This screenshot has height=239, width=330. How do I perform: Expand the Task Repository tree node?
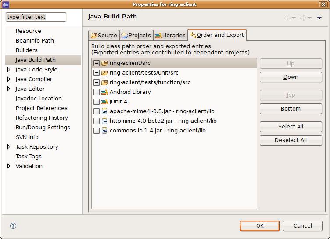(9, 146)
